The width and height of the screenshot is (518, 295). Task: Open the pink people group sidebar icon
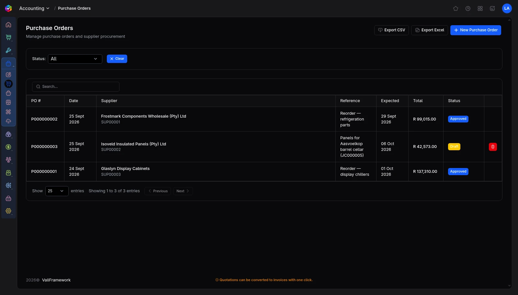[x=8, y=160]
